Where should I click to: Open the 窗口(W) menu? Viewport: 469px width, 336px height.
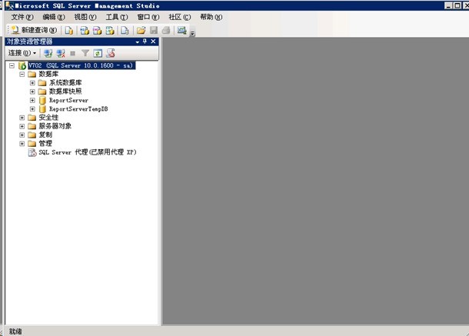(x=148, y=17)
